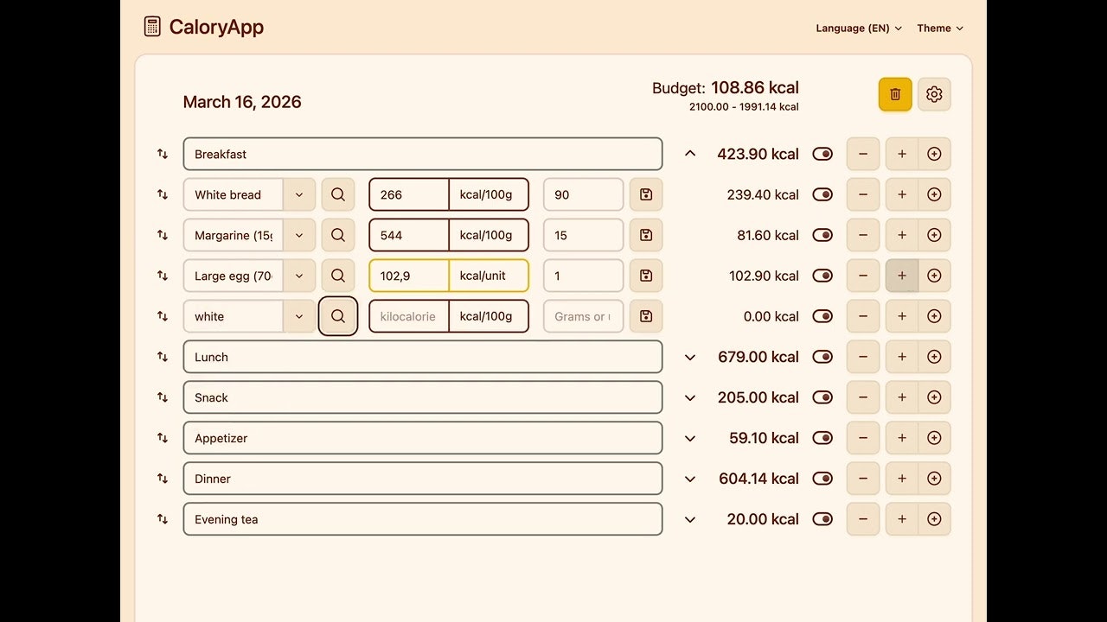The height and width of the screenshot is (622, 1107).
Task: Remove the 239.40 kcal White bread row
Action: 863,194
